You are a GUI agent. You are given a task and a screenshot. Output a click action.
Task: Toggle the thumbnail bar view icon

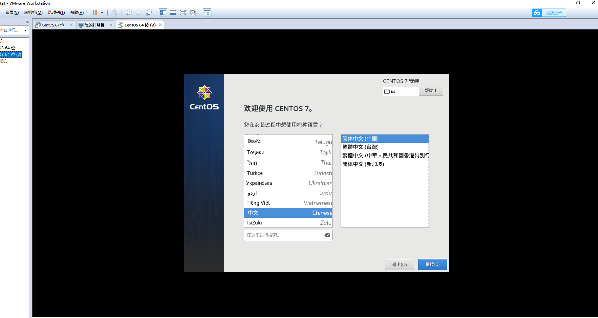coord(173,13)
